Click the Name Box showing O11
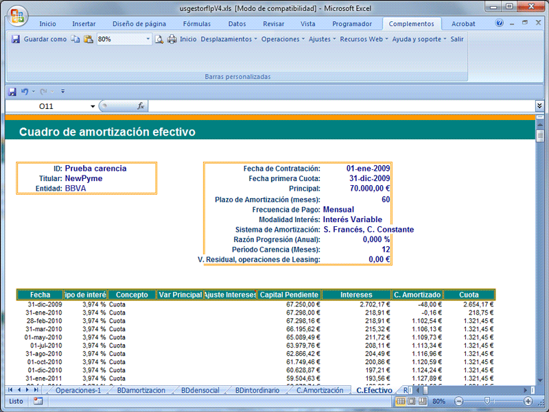This screenshot has height=412, width=549. (46, 106)
